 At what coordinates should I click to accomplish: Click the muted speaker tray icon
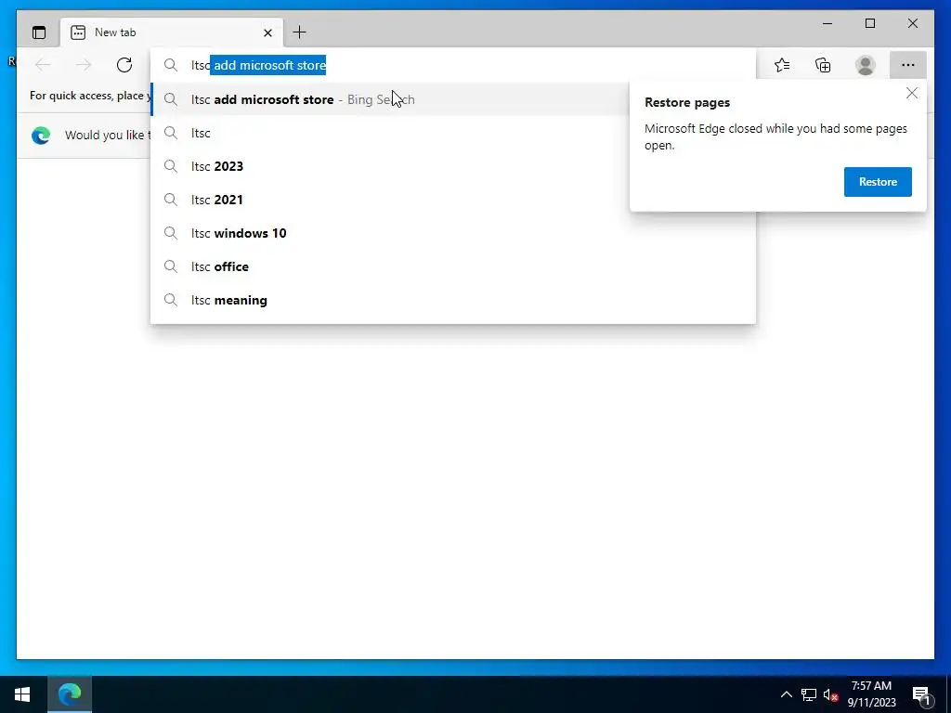coord(831,694)
